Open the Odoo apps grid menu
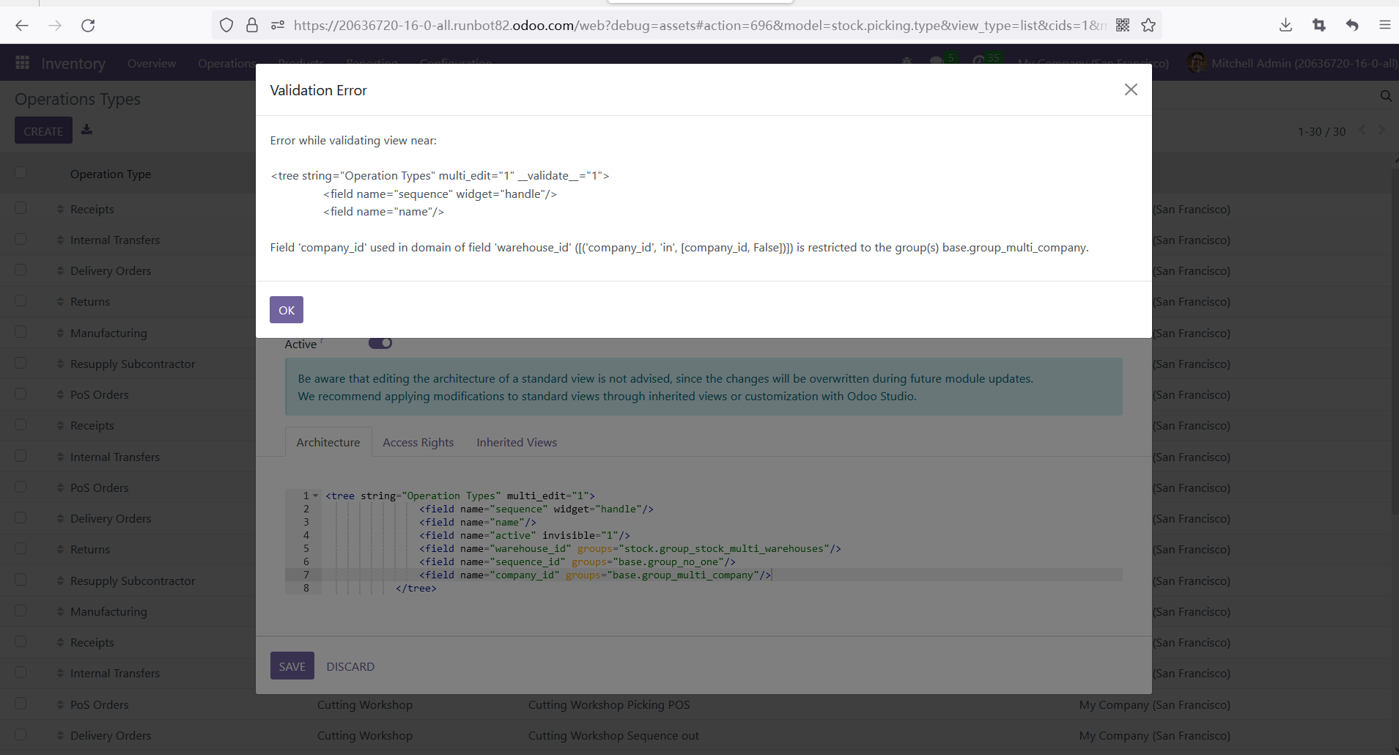This screenshot has width=1399, height=755. (22, 62)
